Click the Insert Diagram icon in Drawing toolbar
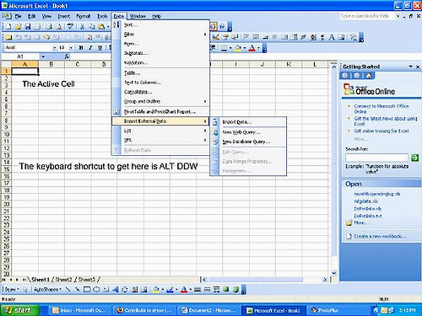The width and height of the screenshot is (422, 316). pos(125,289)
